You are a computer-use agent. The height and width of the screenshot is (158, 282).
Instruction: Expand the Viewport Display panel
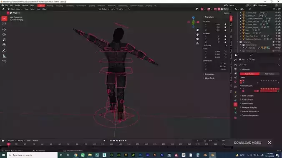click(x=249, y=107)
